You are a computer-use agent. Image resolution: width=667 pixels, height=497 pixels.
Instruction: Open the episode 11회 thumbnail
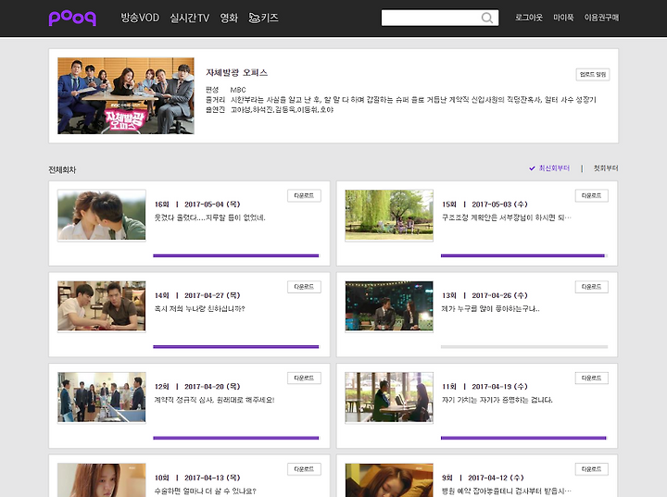(x=389, y=398)
